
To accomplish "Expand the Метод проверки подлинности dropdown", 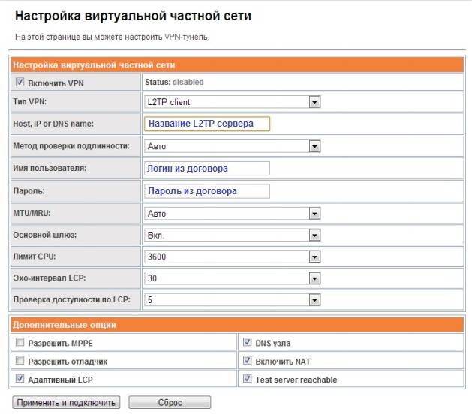I will pos(232,146).
